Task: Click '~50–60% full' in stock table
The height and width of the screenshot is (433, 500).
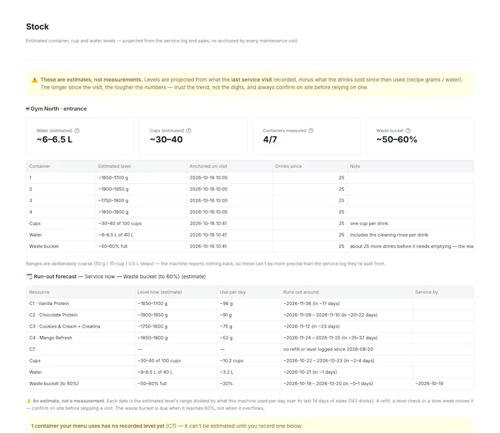Action: (x=112, y=246)
